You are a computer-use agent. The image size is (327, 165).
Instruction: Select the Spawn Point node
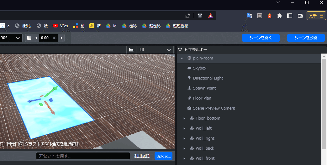249,88
